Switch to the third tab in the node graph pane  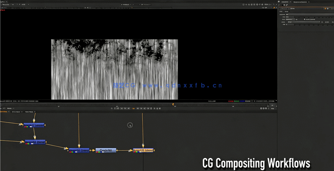[29, 112]
